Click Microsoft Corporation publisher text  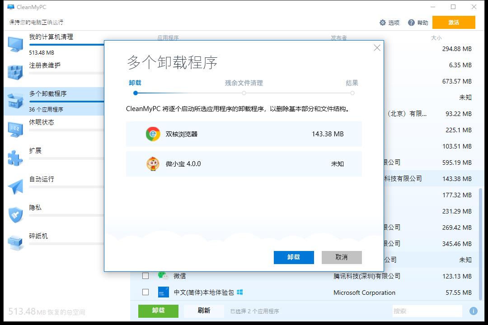tap(365, 292)
